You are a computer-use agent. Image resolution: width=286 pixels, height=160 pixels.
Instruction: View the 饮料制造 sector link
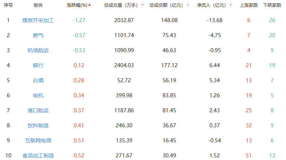pos(38,125)
